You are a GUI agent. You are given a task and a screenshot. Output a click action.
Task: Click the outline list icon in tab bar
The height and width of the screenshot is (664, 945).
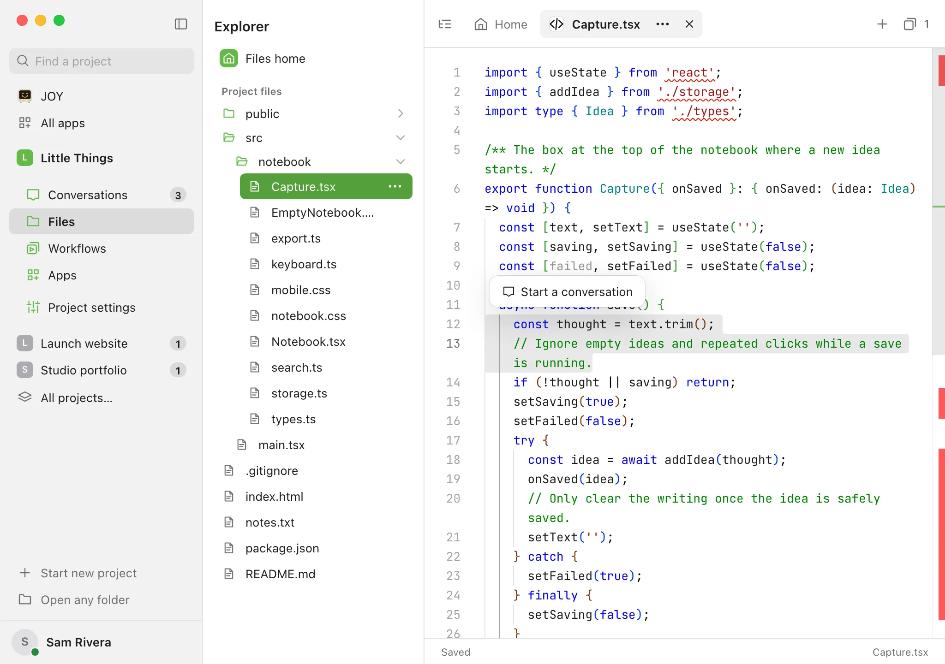[x=445, y=24]
